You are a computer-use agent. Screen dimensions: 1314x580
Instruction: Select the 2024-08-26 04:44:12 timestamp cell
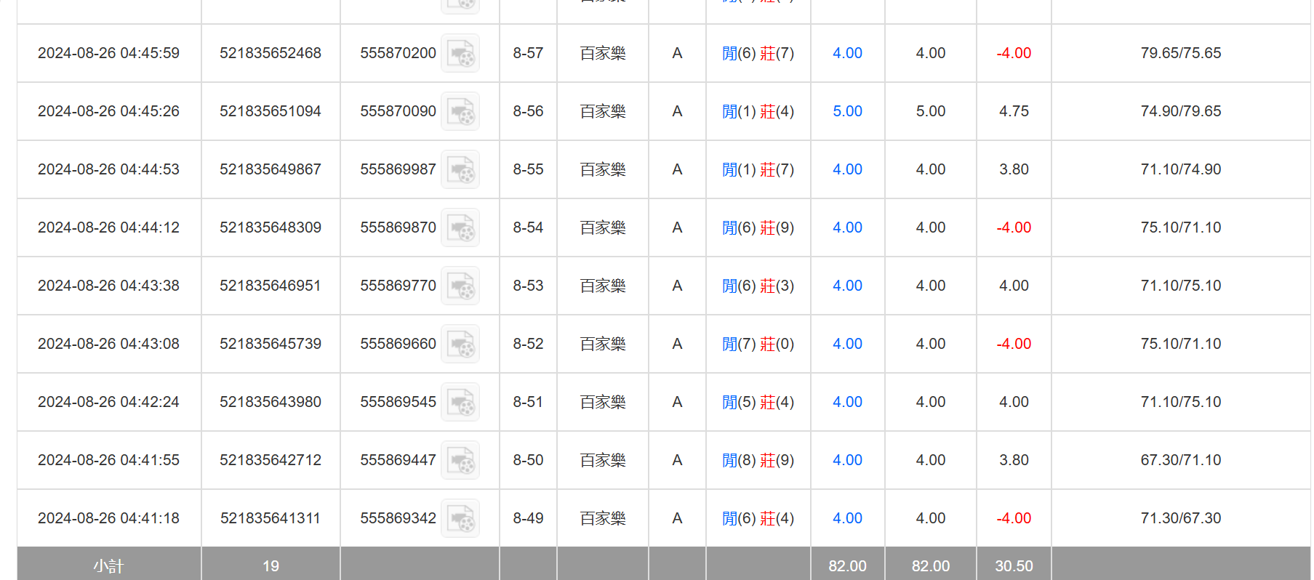point(108,227)
